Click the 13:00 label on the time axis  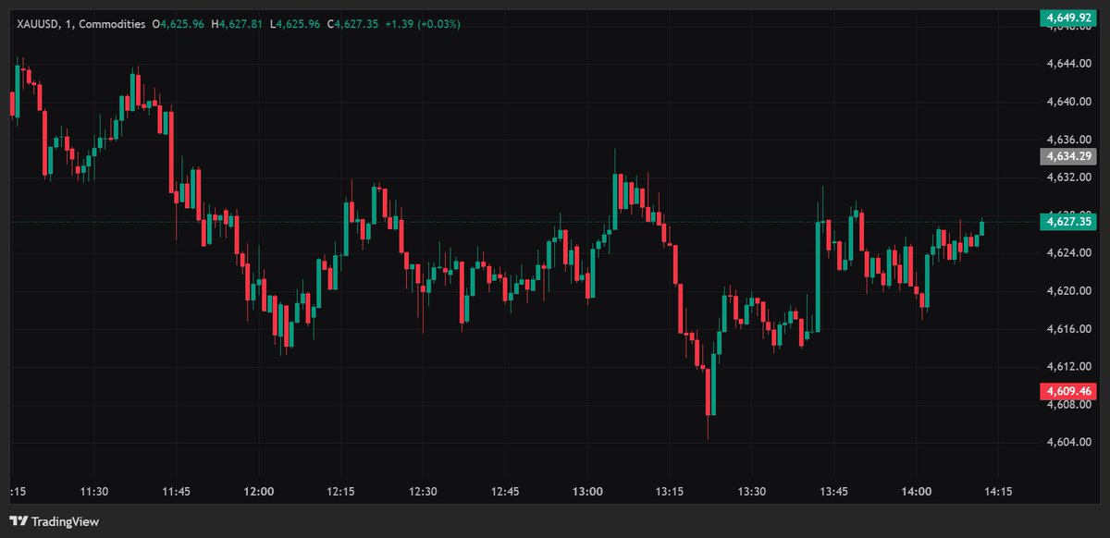(x=588, y=492)
